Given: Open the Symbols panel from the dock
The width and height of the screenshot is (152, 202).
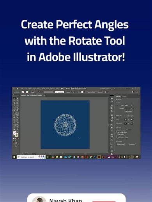Looking at the screenshot, I should 112,111.
